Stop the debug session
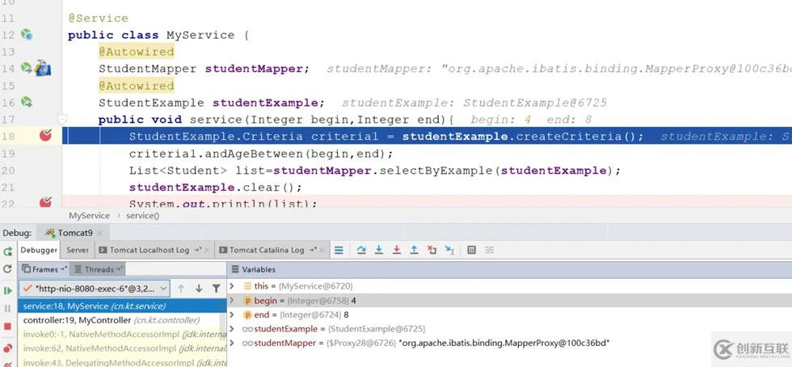Screen dimensions: 792x367 coord(7,327)
